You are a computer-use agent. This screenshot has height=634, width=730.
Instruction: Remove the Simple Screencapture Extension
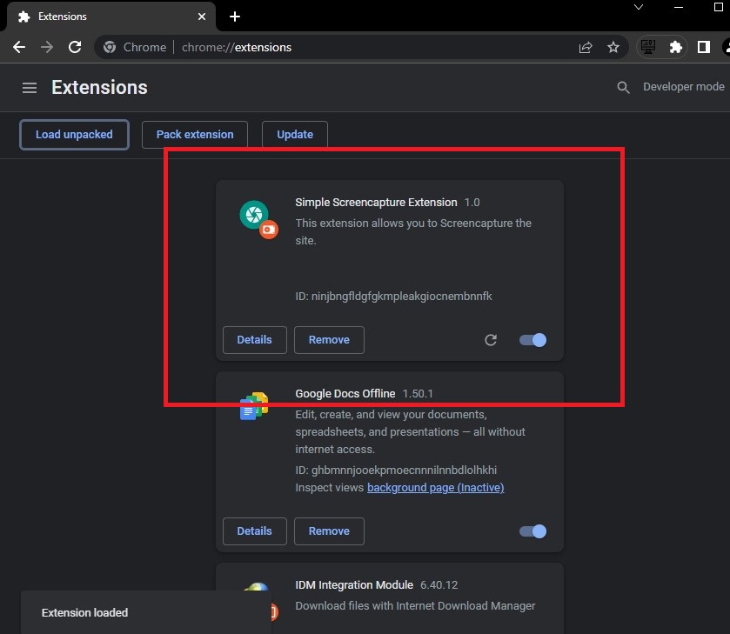point(329,340)
